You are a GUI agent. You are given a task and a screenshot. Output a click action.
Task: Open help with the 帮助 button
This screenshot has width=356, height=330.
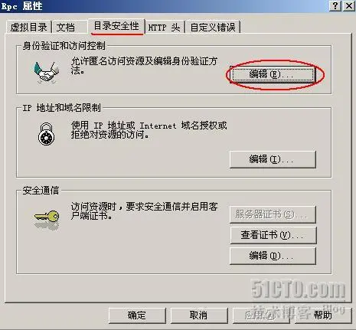(x=322, y=315)
